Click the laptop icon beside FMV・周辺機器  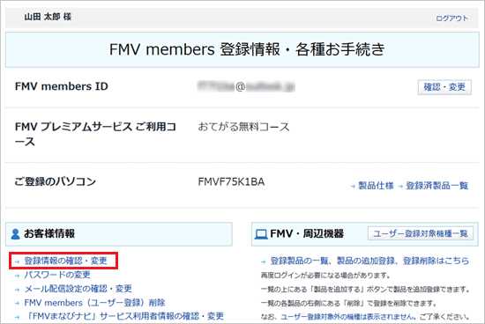pos(261,234)
